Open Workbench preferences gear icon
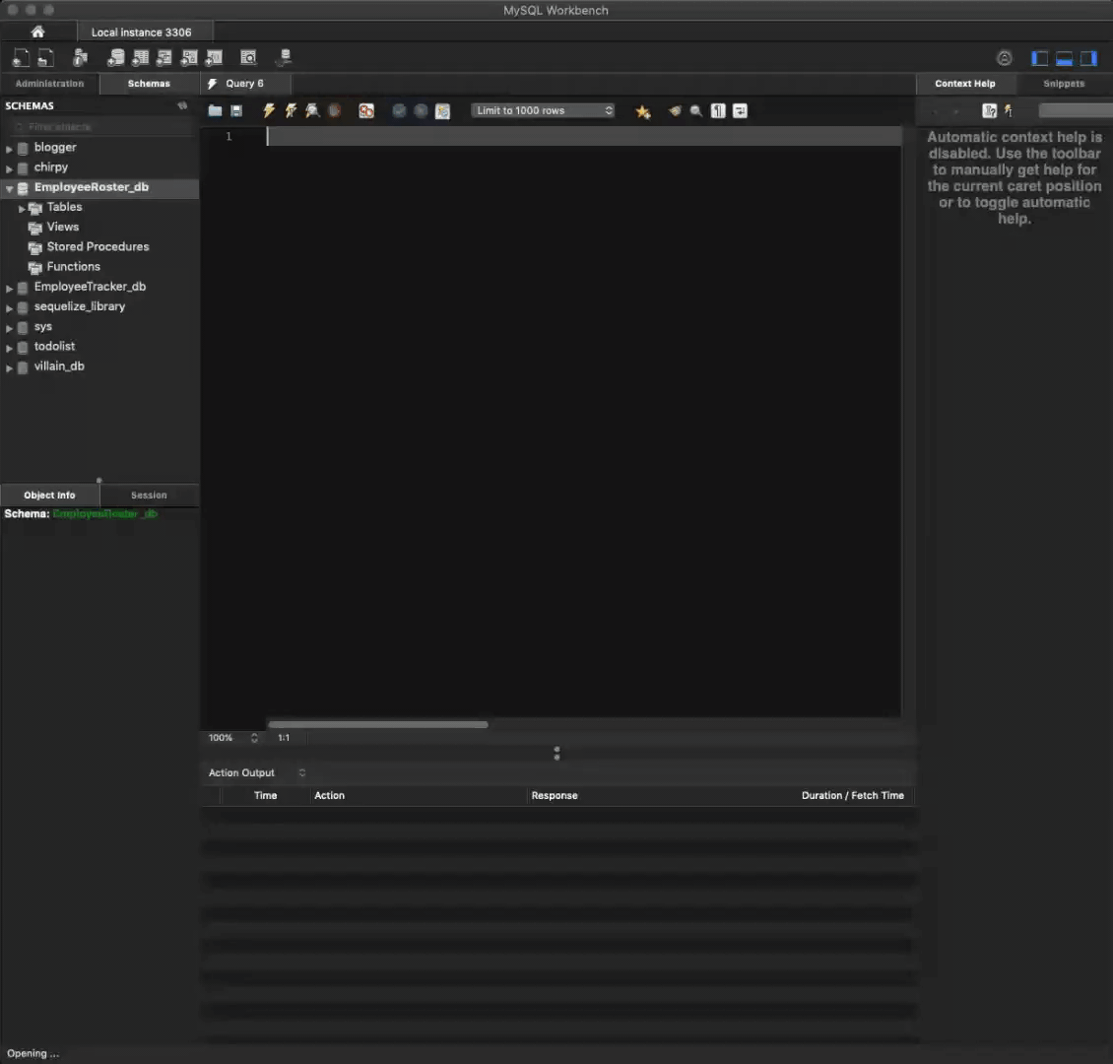 pos(1005,58)
